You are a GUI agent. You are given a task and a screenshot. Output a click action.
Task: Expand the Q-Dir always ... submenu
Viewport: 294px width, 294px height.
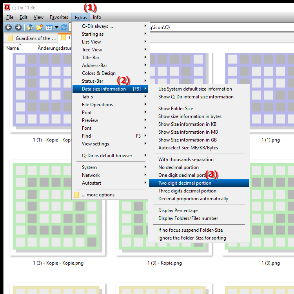click(111, 26)
